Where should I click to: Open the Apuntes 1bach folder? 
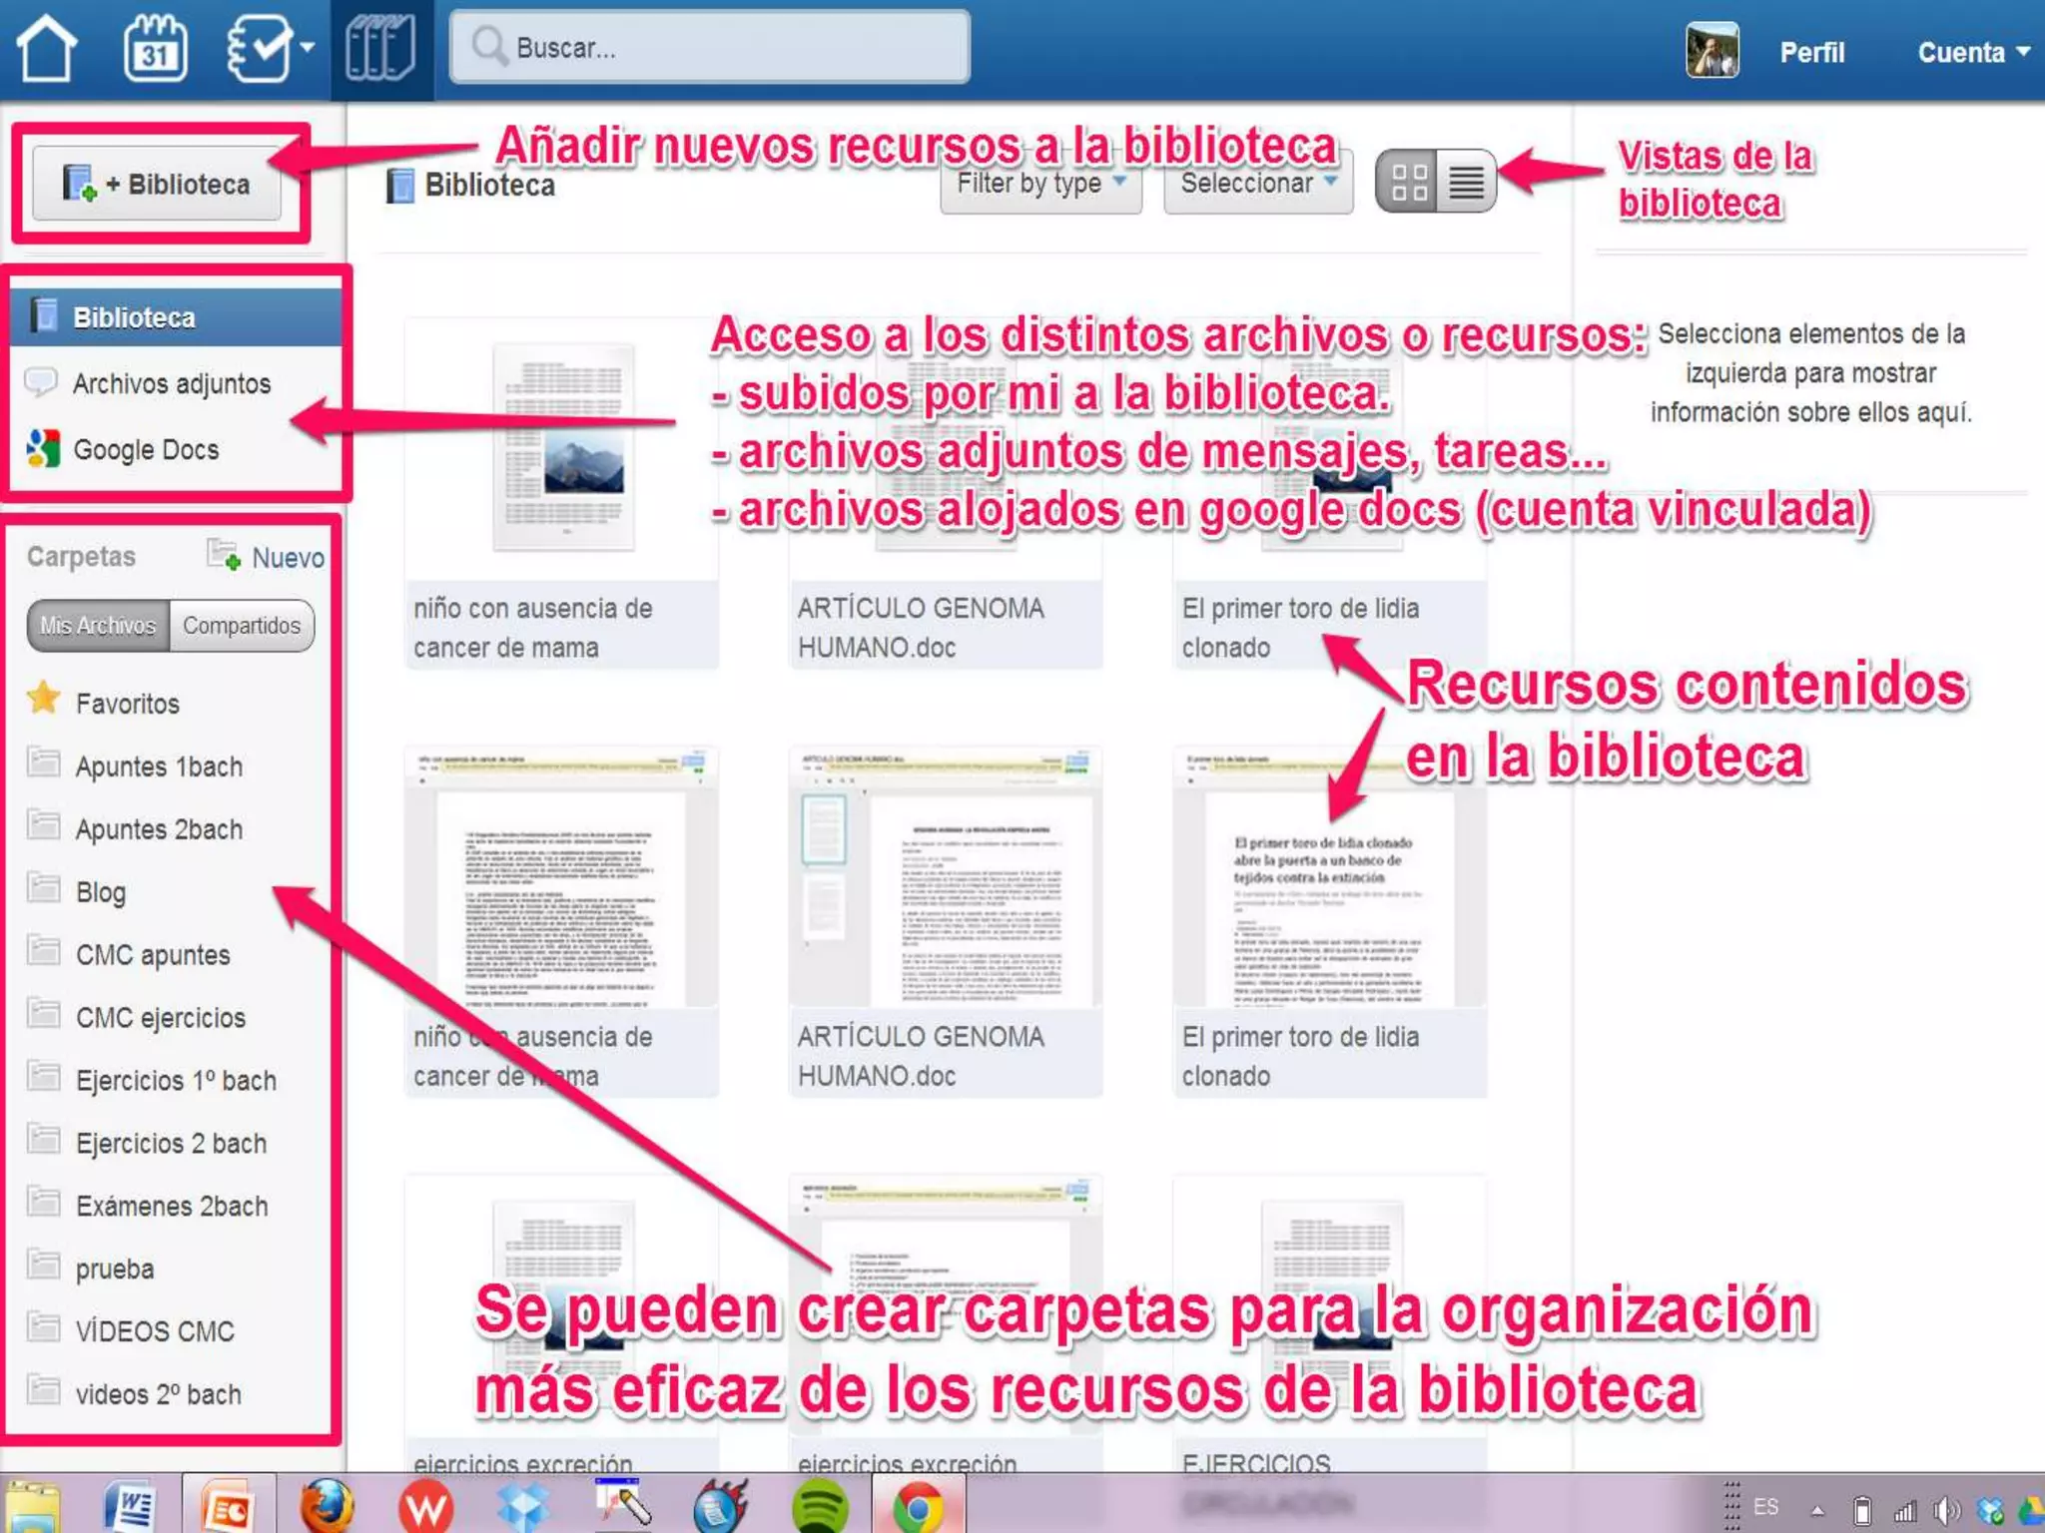click(159, 766)
